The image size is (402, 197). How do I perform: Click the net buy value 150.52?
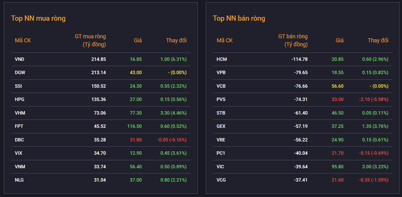[99, 86]
